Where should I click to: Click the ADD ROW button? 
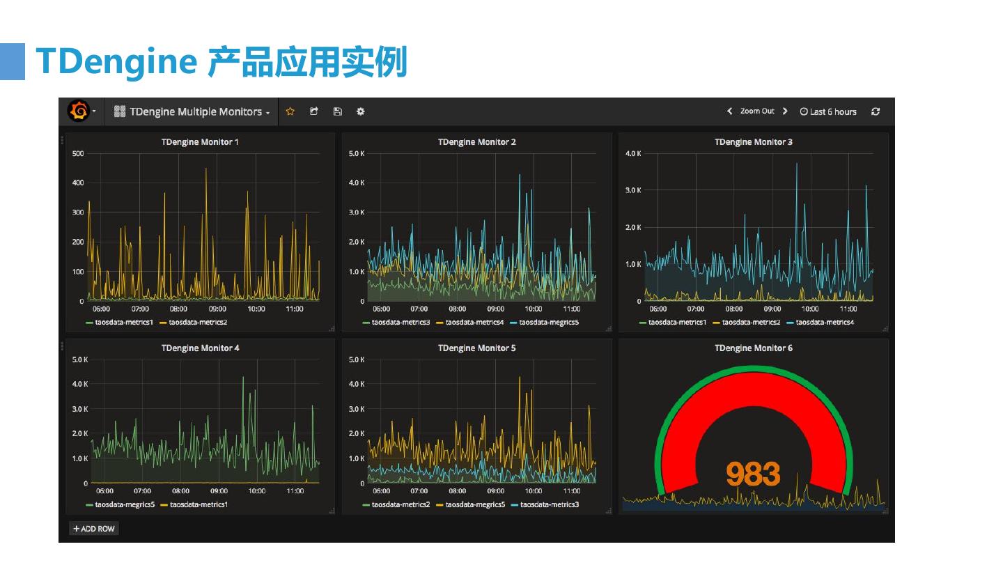(x=94, y=529)
